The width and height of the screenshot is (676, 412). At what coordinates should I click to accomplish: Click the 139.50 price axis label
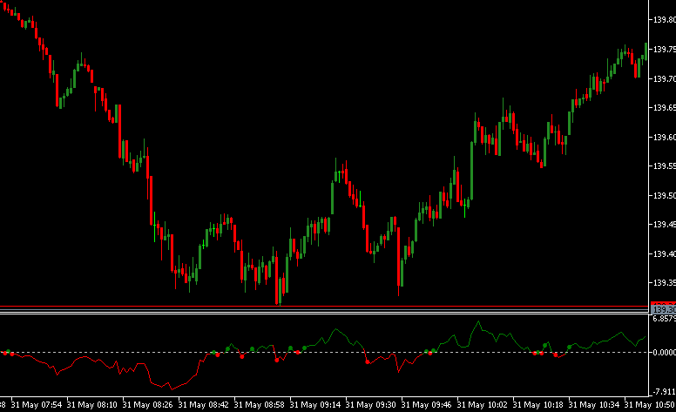[665, 196]
